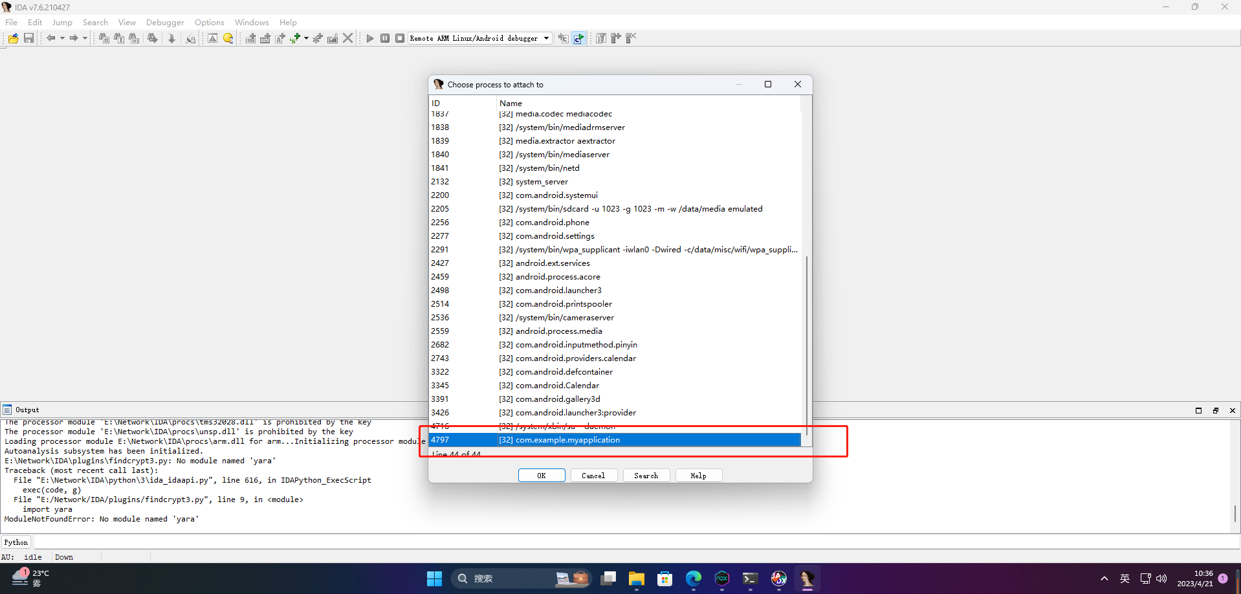Toggle the highlighted tracing toolbar icon
Viewport: 1241px width, 594px height.
tap(579, 38)
